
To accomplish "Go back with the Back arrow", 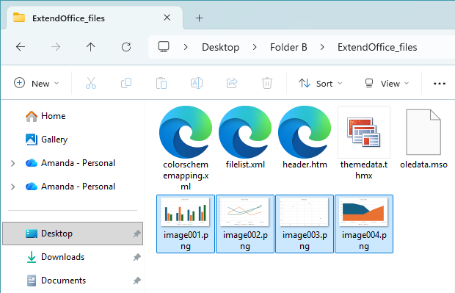I will (x=21, y=47).
